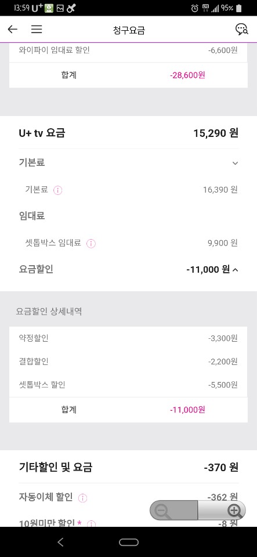Show info for 자동이체 할인
This screenshot has width=257, height=557.
(x=83, y=498)
